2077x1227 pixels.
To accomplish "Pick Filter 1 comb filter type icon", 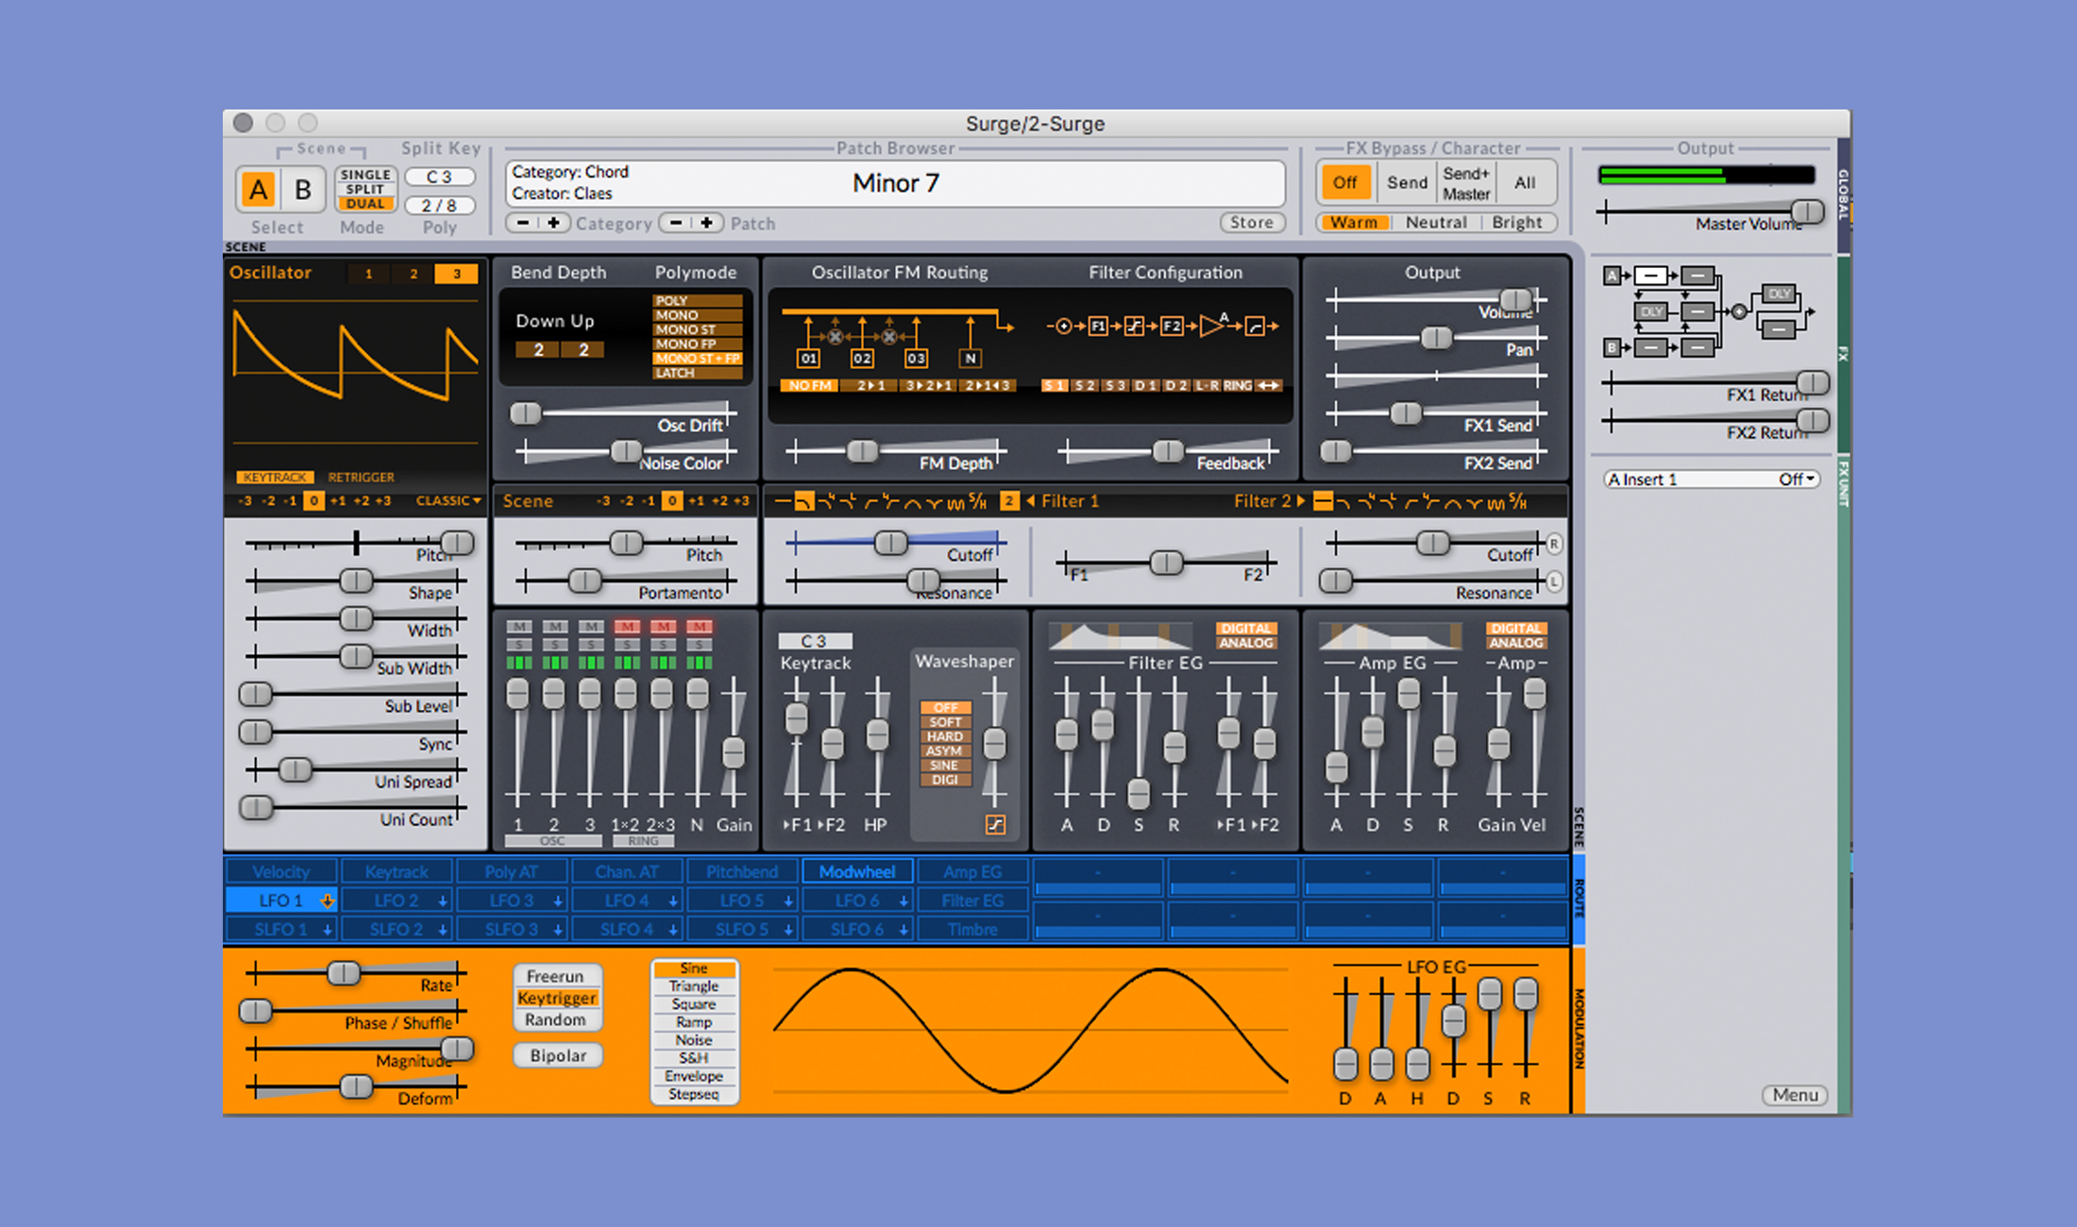I will tap(954, 502).
